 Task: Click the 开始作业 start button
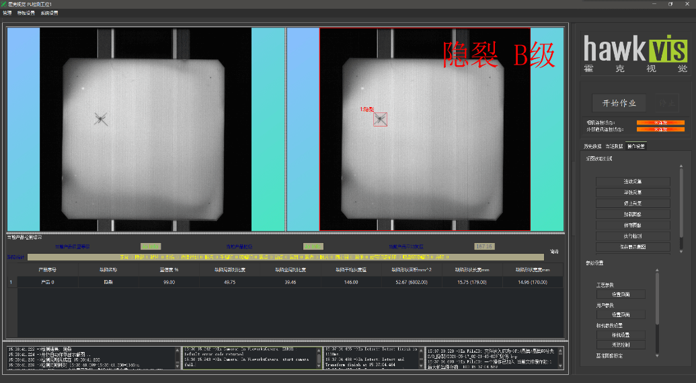pyautogui.click(x=619, y=103)
